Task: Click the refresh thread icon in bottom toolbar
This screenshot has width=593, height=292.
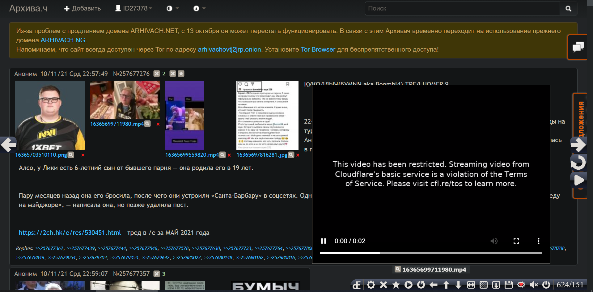Action: pos(421,285)
